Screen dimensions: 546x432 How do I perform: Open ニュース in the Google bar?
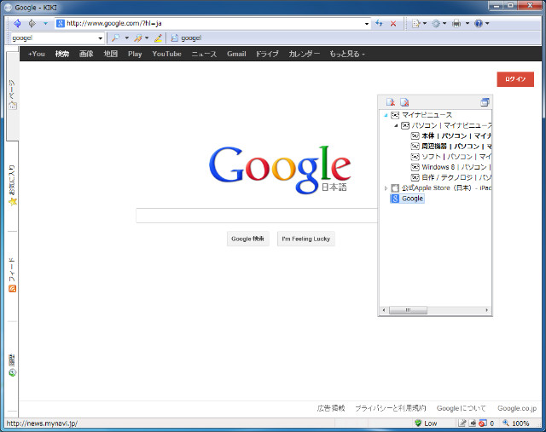point(204,54)
